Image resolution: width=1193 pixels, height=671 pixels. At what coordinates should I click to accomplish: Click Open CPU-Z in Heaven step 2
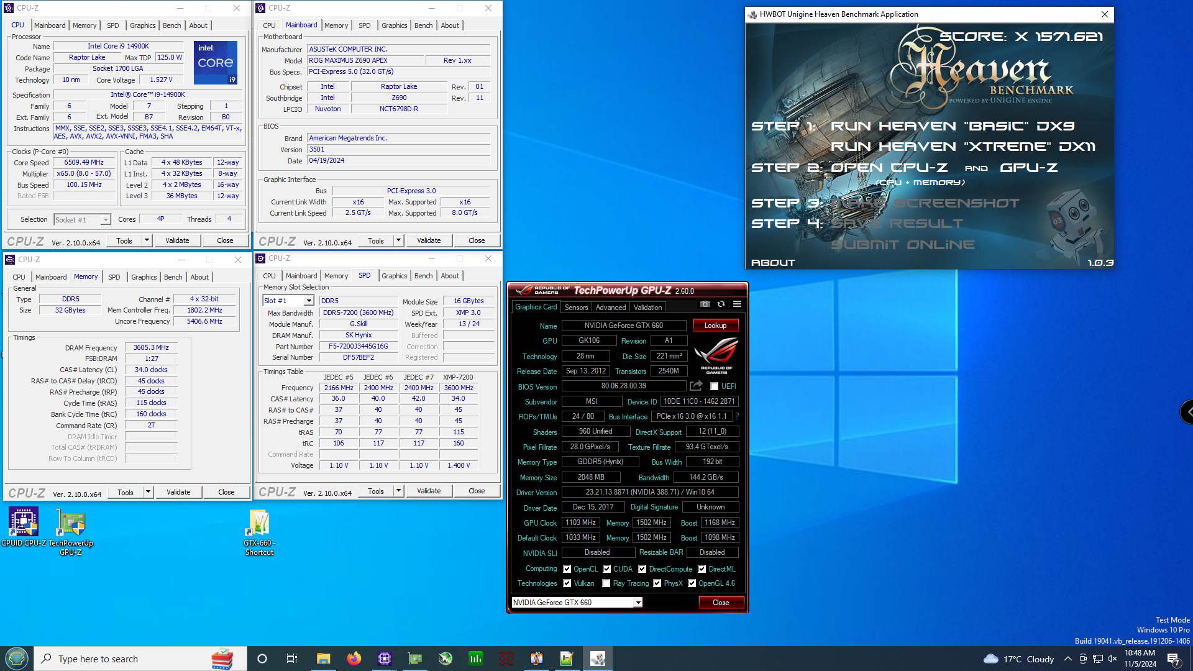click(889, 168)
